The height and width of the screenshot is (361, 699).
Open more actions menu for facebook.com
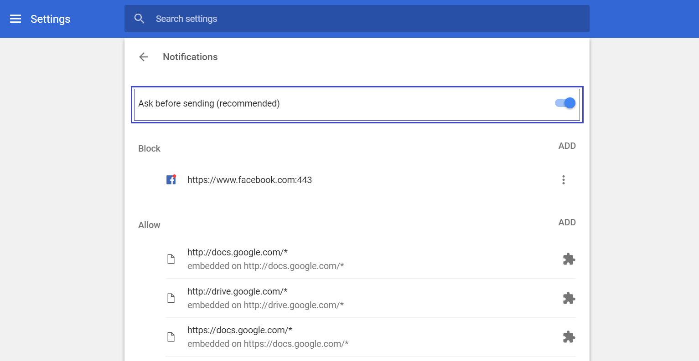point(564,180)
